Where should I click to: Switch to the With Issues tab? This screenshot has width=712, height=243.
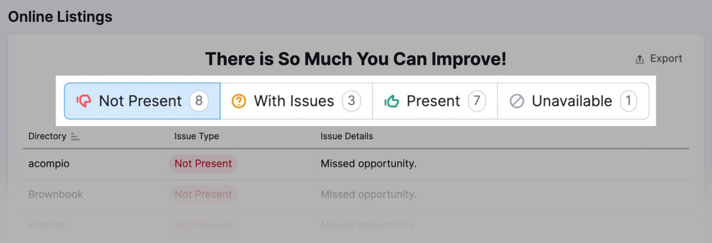[x=294, y=101]
